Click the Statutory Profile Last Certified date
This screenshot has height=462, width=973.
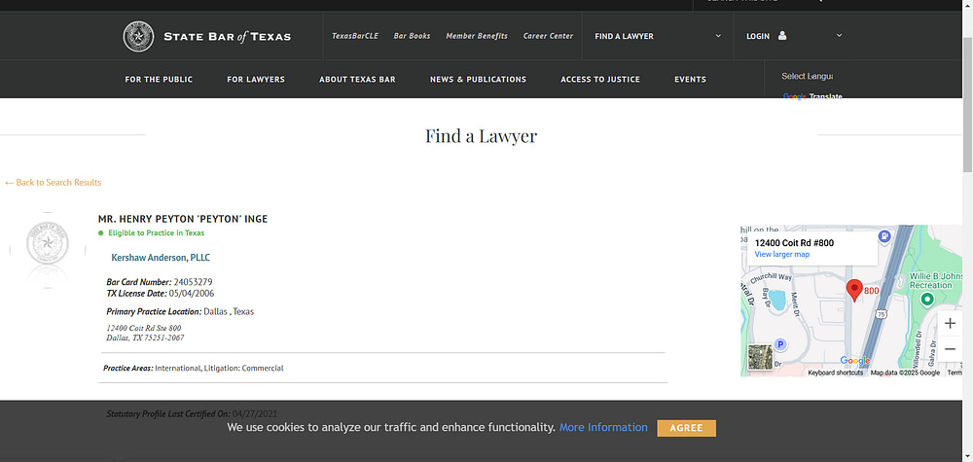point(192,413)
